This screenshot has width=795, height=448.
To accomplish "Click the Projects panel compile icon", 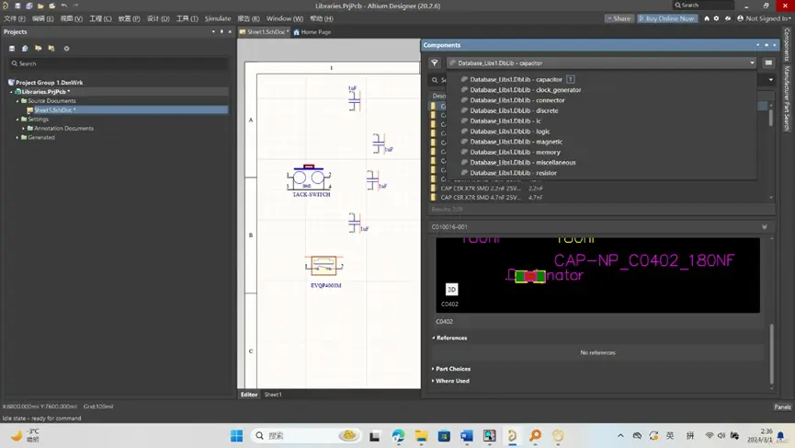I will (25, 49).
